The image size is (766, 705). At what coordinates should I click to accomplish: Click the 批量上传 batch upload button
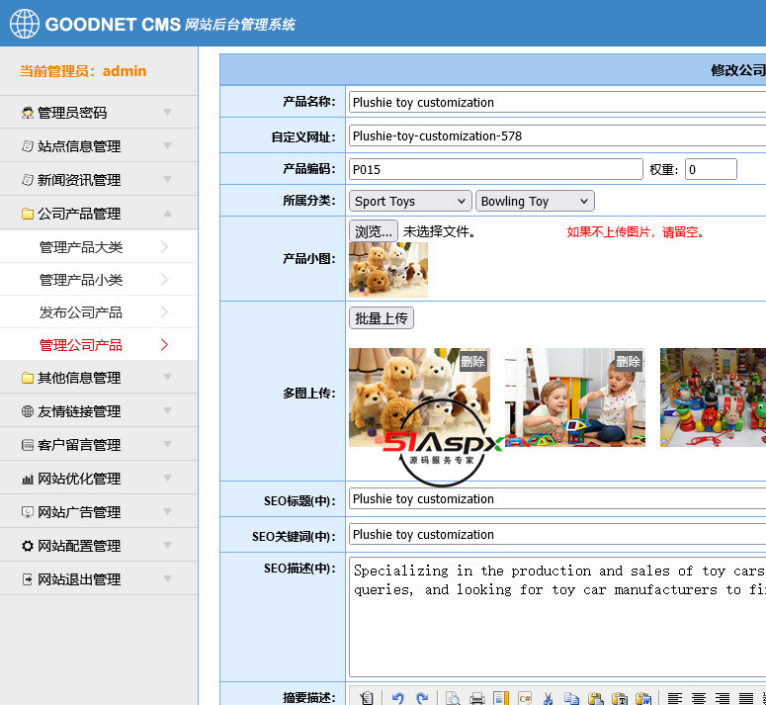[x=382, y=318]
